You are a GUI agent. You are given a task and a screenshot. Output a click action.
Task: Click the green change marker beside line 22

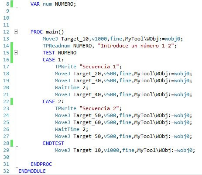[x=12, y=101]
